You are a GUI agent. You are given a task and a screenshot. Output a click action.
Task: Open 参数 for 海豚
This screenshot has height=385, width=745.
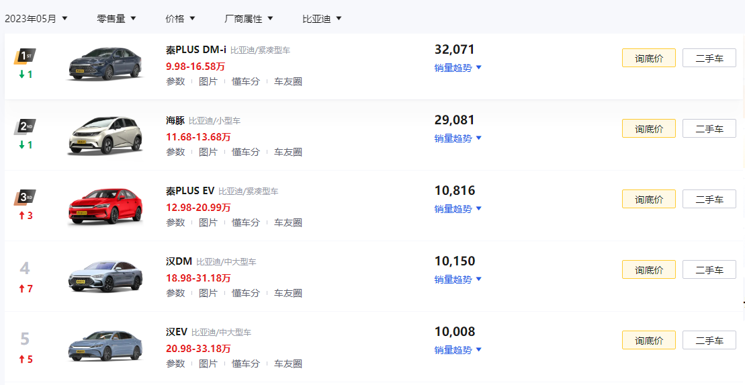coord(175,152)
